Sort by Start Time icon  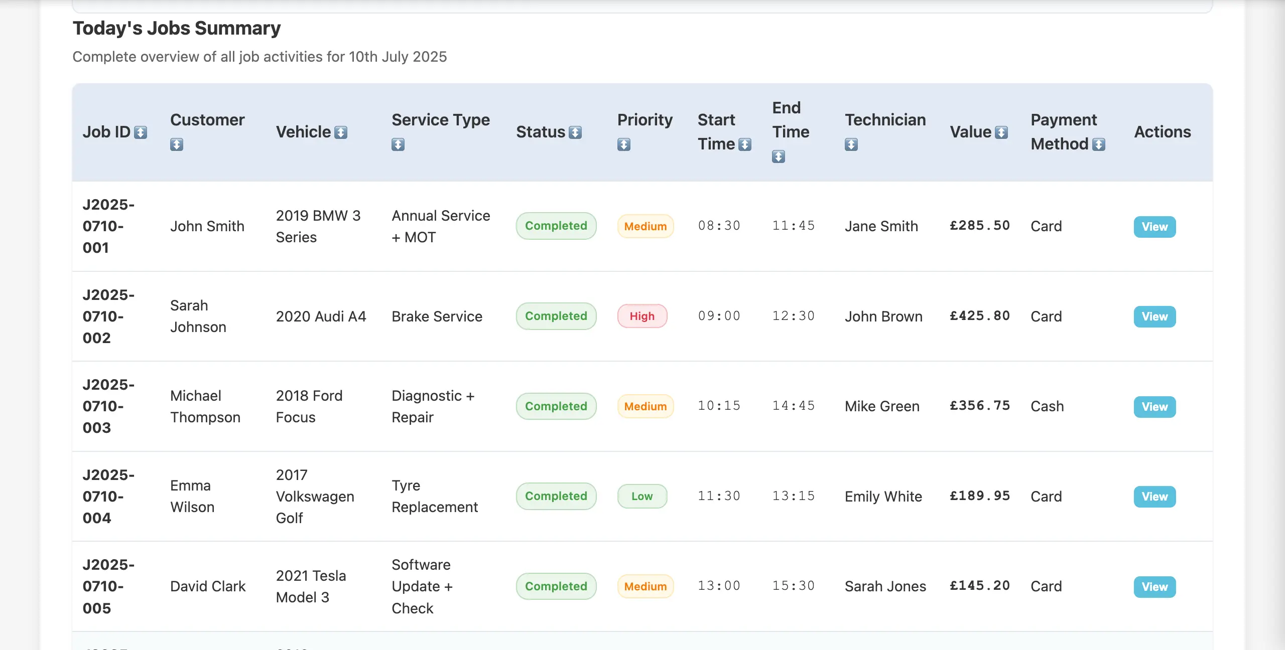[x=745, y=144]
